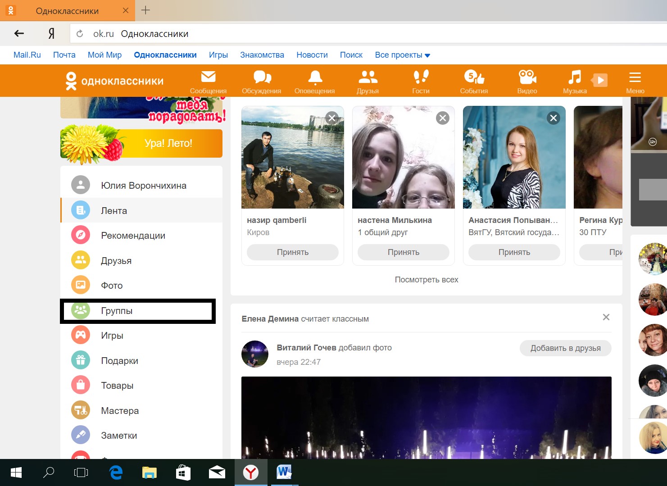The width and height of the screenshot is (667, 486).
Task: Open the Меню hamburger icon
Action: point(635,82)
